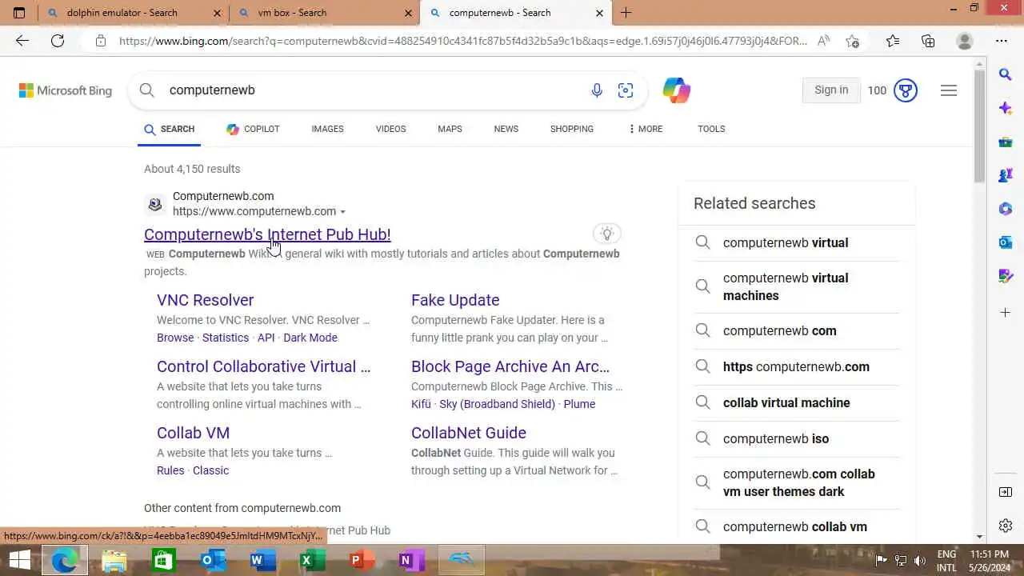Search using voice microphone icon
The image size is (1024, 576).
(597, 90)
